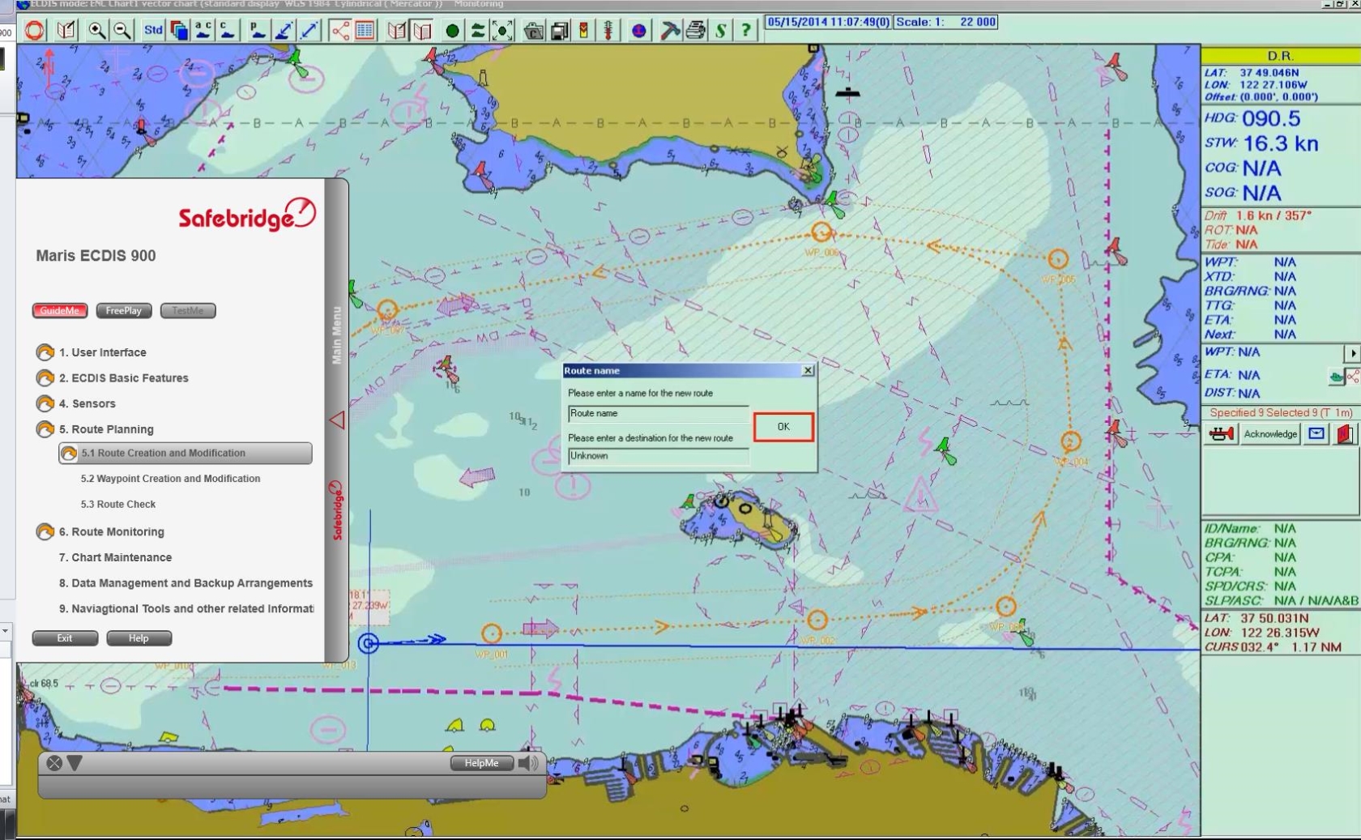Screen dimensions: 1361x840
Task: Click the envelope message icon near Acknowledge
Action: tap(1316, 434)
